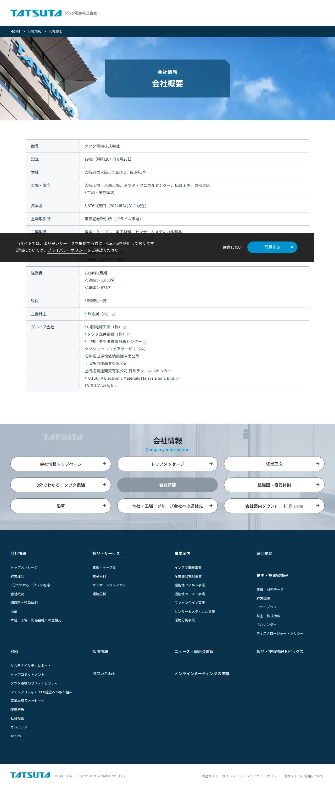Open 本社・工場・グループ会社への連絡先 button
The image size is (335, 786).
click(x=167, y=506)
